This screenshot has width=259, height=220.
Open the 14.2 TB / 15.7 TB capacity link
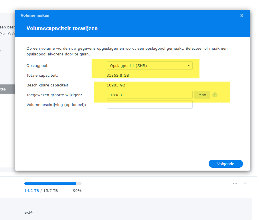coord(31,190)
